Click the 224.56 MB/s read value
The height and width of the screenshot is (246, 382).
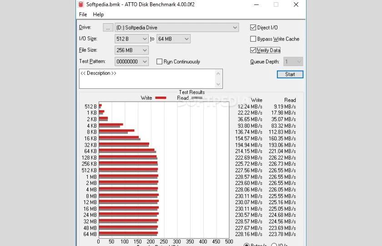pos(282,221)
